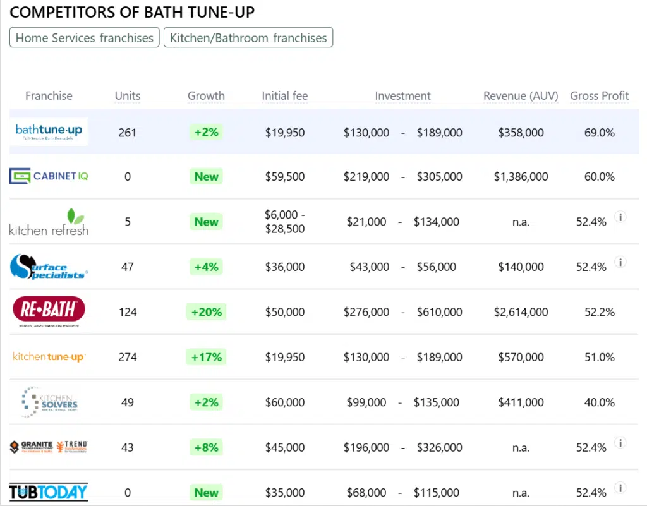Select the Kitchen Refresh logo

coord(49,222)
